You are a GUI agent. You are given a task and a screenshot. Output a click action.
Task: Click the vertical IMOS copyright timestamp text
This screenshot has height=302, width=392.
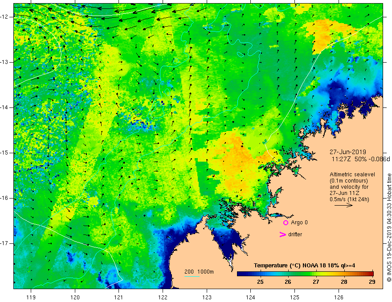[x=389, y=228]
